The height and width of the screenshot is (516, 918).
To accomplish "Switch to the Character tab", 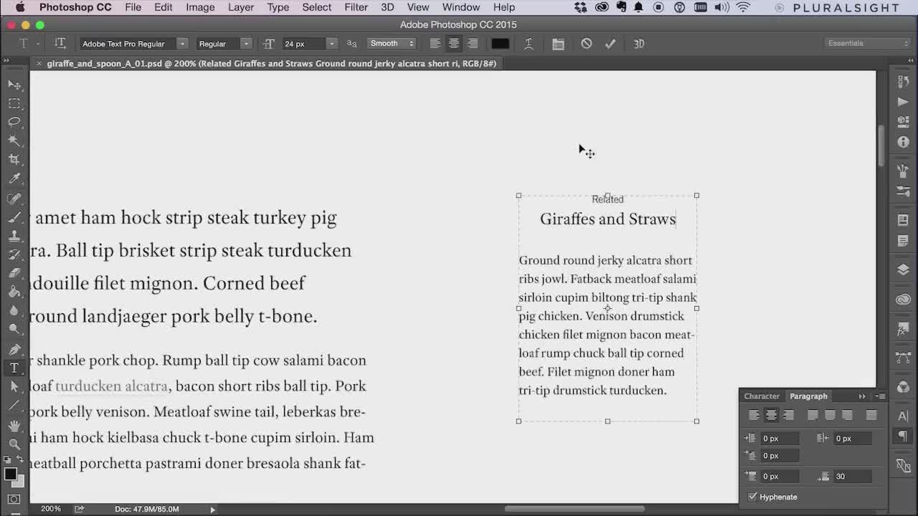I will (762, 396).
